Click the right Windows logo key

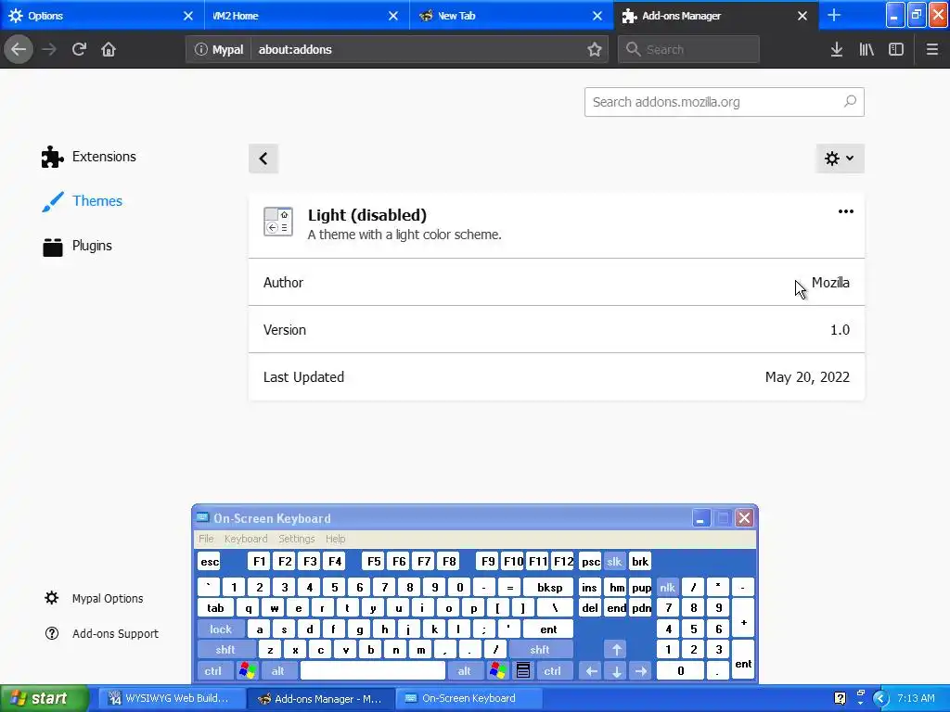click(x=498, y=671)
